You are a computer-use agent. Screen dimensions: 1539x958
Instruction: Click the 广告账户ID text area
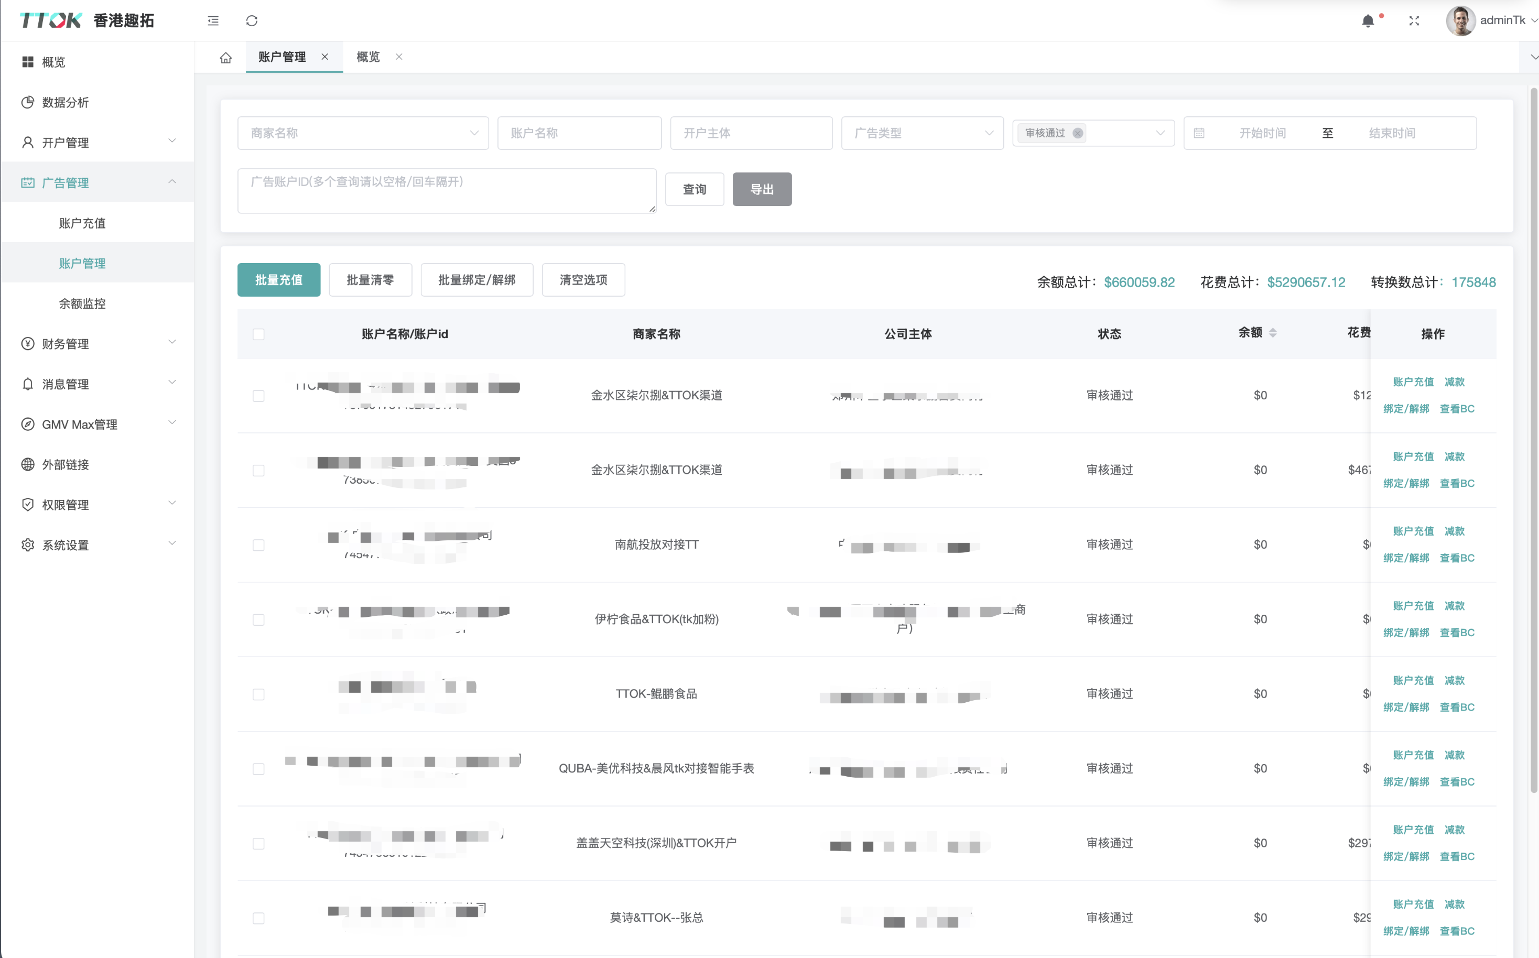(447, 190)
